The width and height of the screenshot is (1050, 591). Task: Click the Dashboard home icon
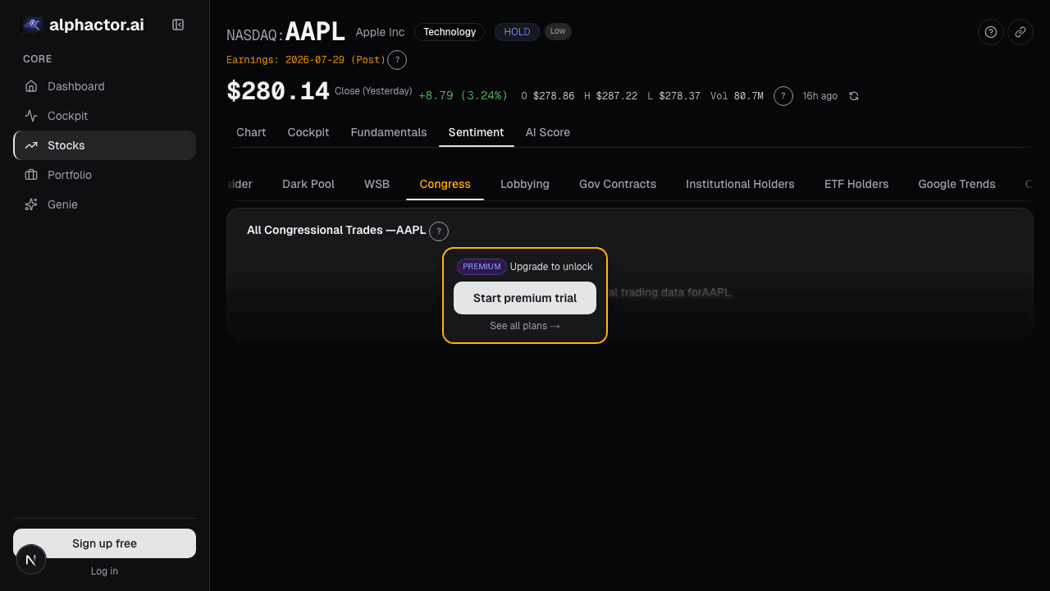(31, 86)
